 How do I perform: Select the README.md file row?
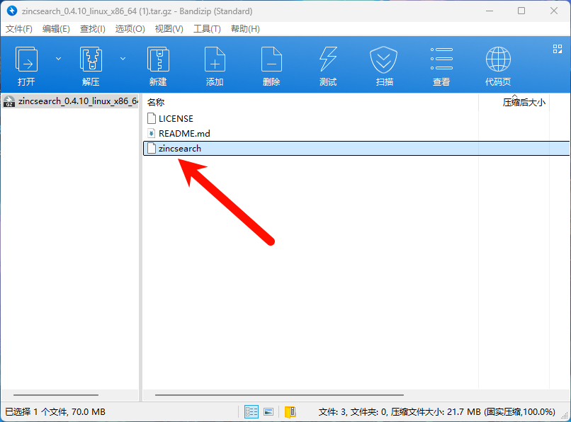(356, 134)
